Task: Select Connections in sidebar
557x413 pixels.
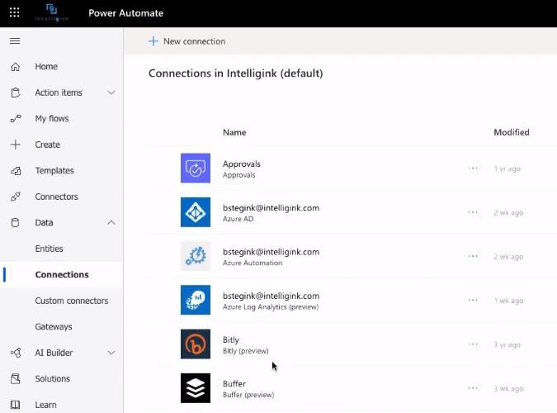Action: click(x=62, y=274)
